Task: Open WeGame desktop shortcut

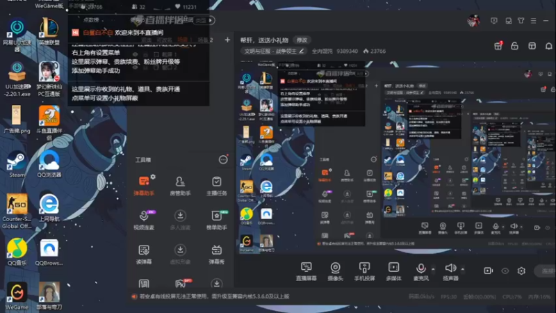Action: click(17, 296)
